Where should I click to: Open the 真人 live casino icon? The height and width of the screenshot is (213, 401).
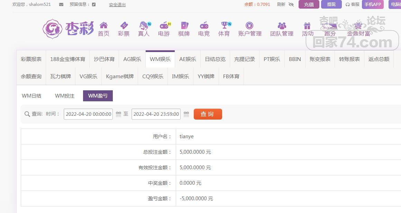coord(144,26)
